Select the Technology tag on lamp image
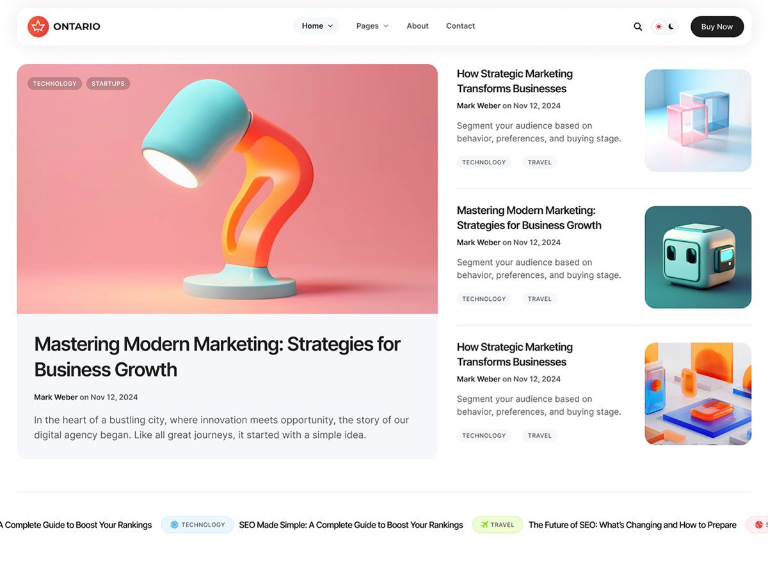 (54, 84)
